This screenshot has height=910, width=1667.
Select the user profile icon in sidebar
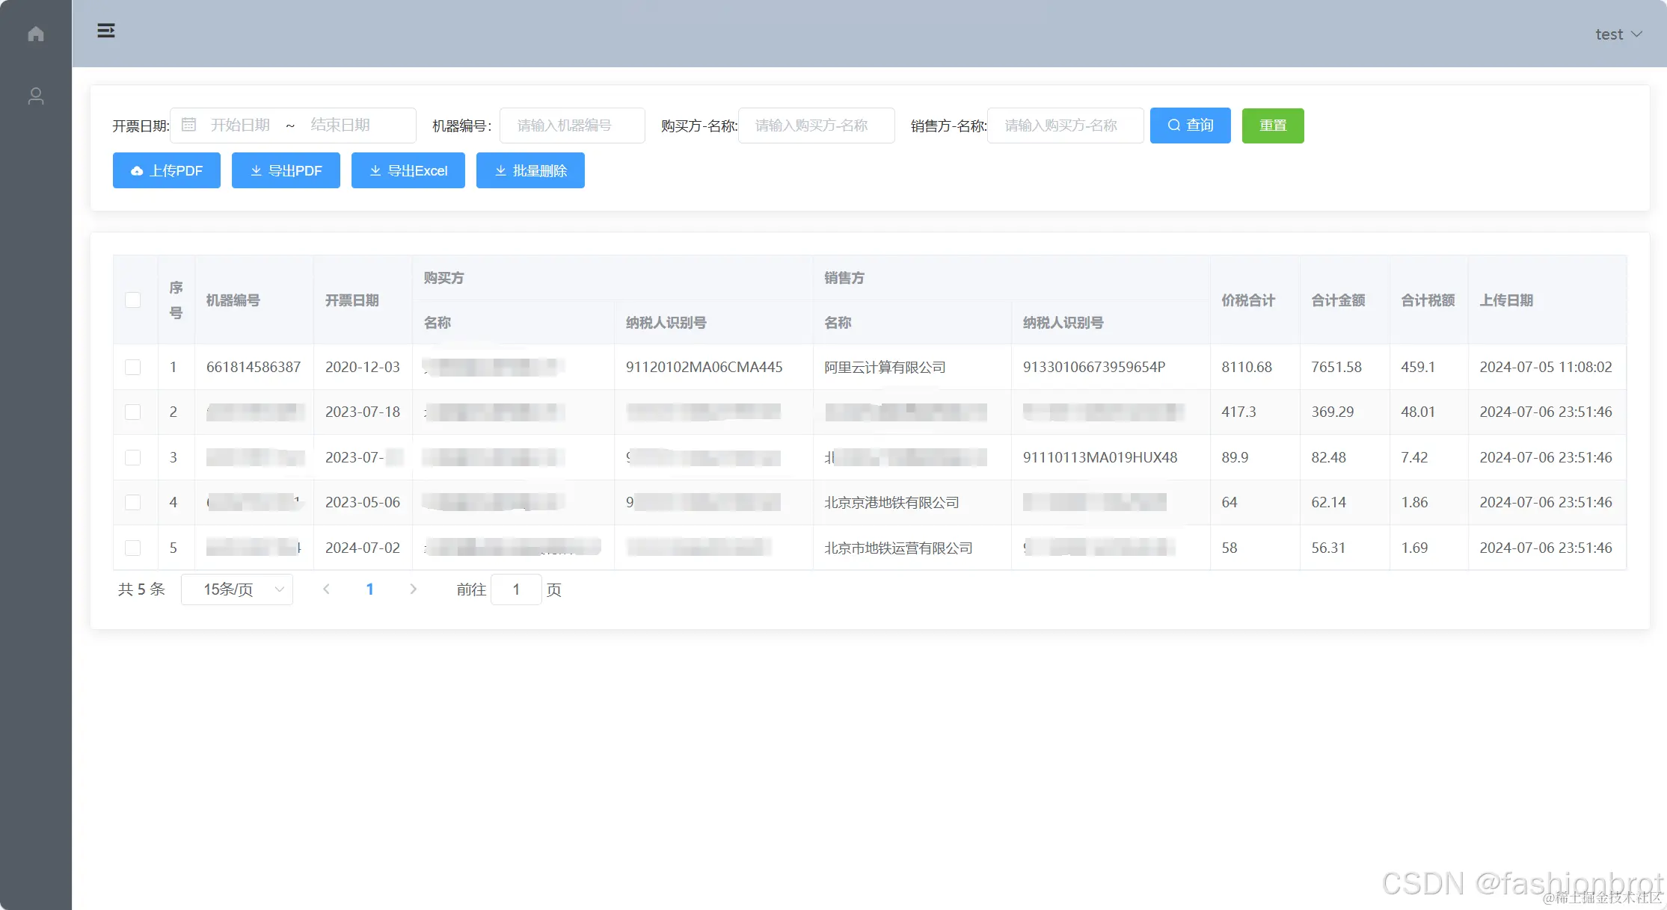pyautogui.click(x=35, y=96)
